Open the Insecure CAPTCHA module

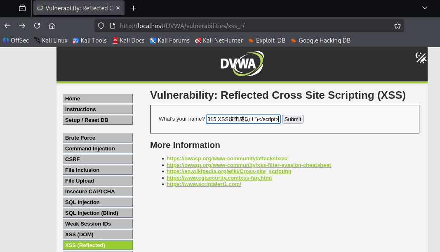pos(98,192)
